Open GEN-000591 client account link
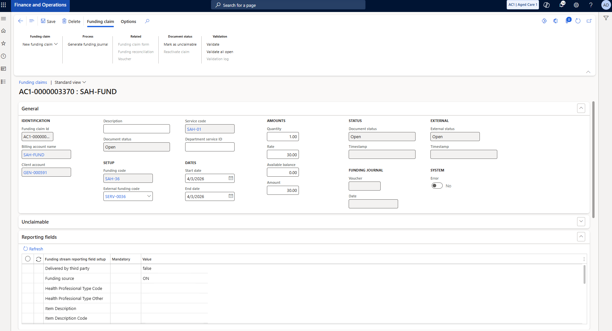Image resolution: width=612 pixels, height=331 pixels. (x=35, y=172)
